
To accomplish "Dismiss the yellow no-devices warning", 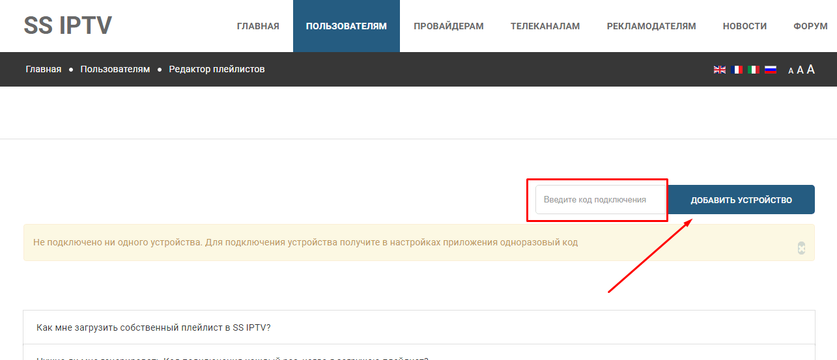I will point(802,248).
